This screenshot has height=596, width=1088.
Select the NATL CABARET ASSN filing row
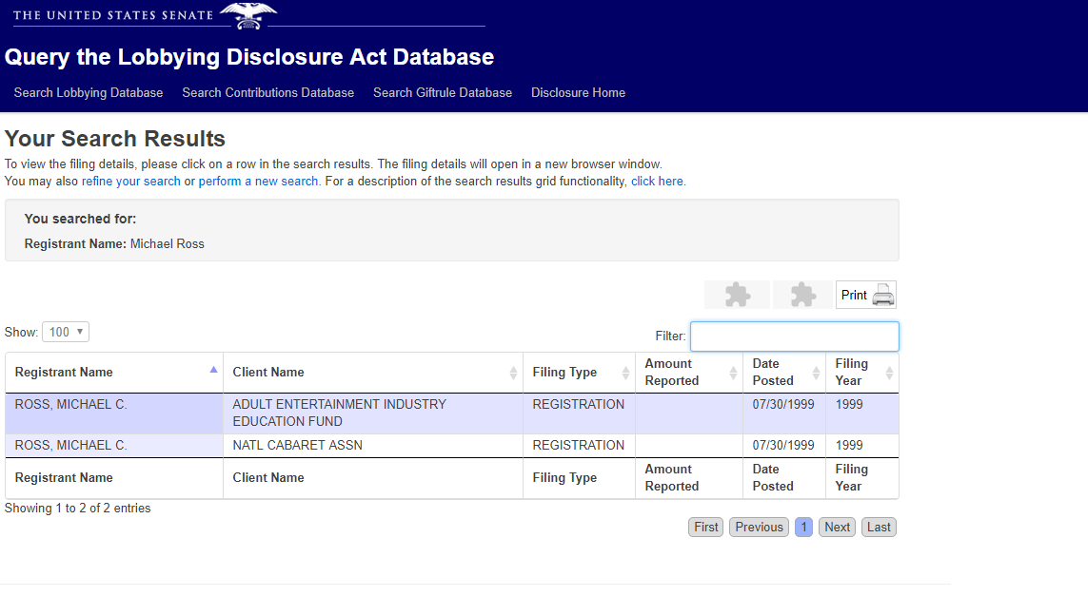point(297,445)
